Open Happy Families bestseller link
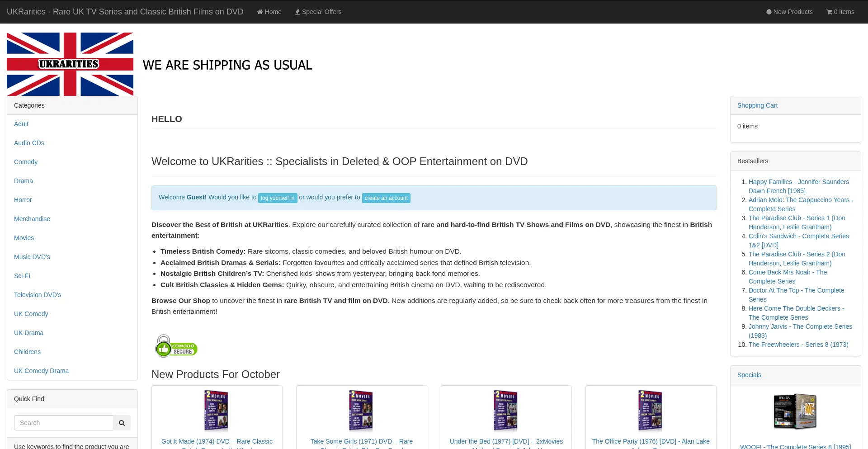The width and height of the screenshot is (868, 449). 798,182
